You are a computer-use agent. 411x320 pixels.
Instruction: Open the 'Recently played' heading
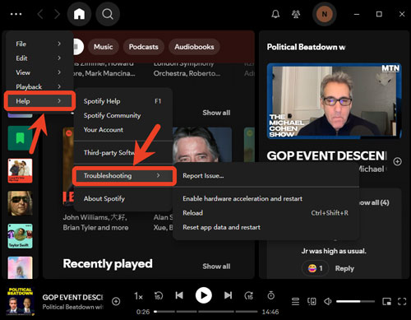108,264
